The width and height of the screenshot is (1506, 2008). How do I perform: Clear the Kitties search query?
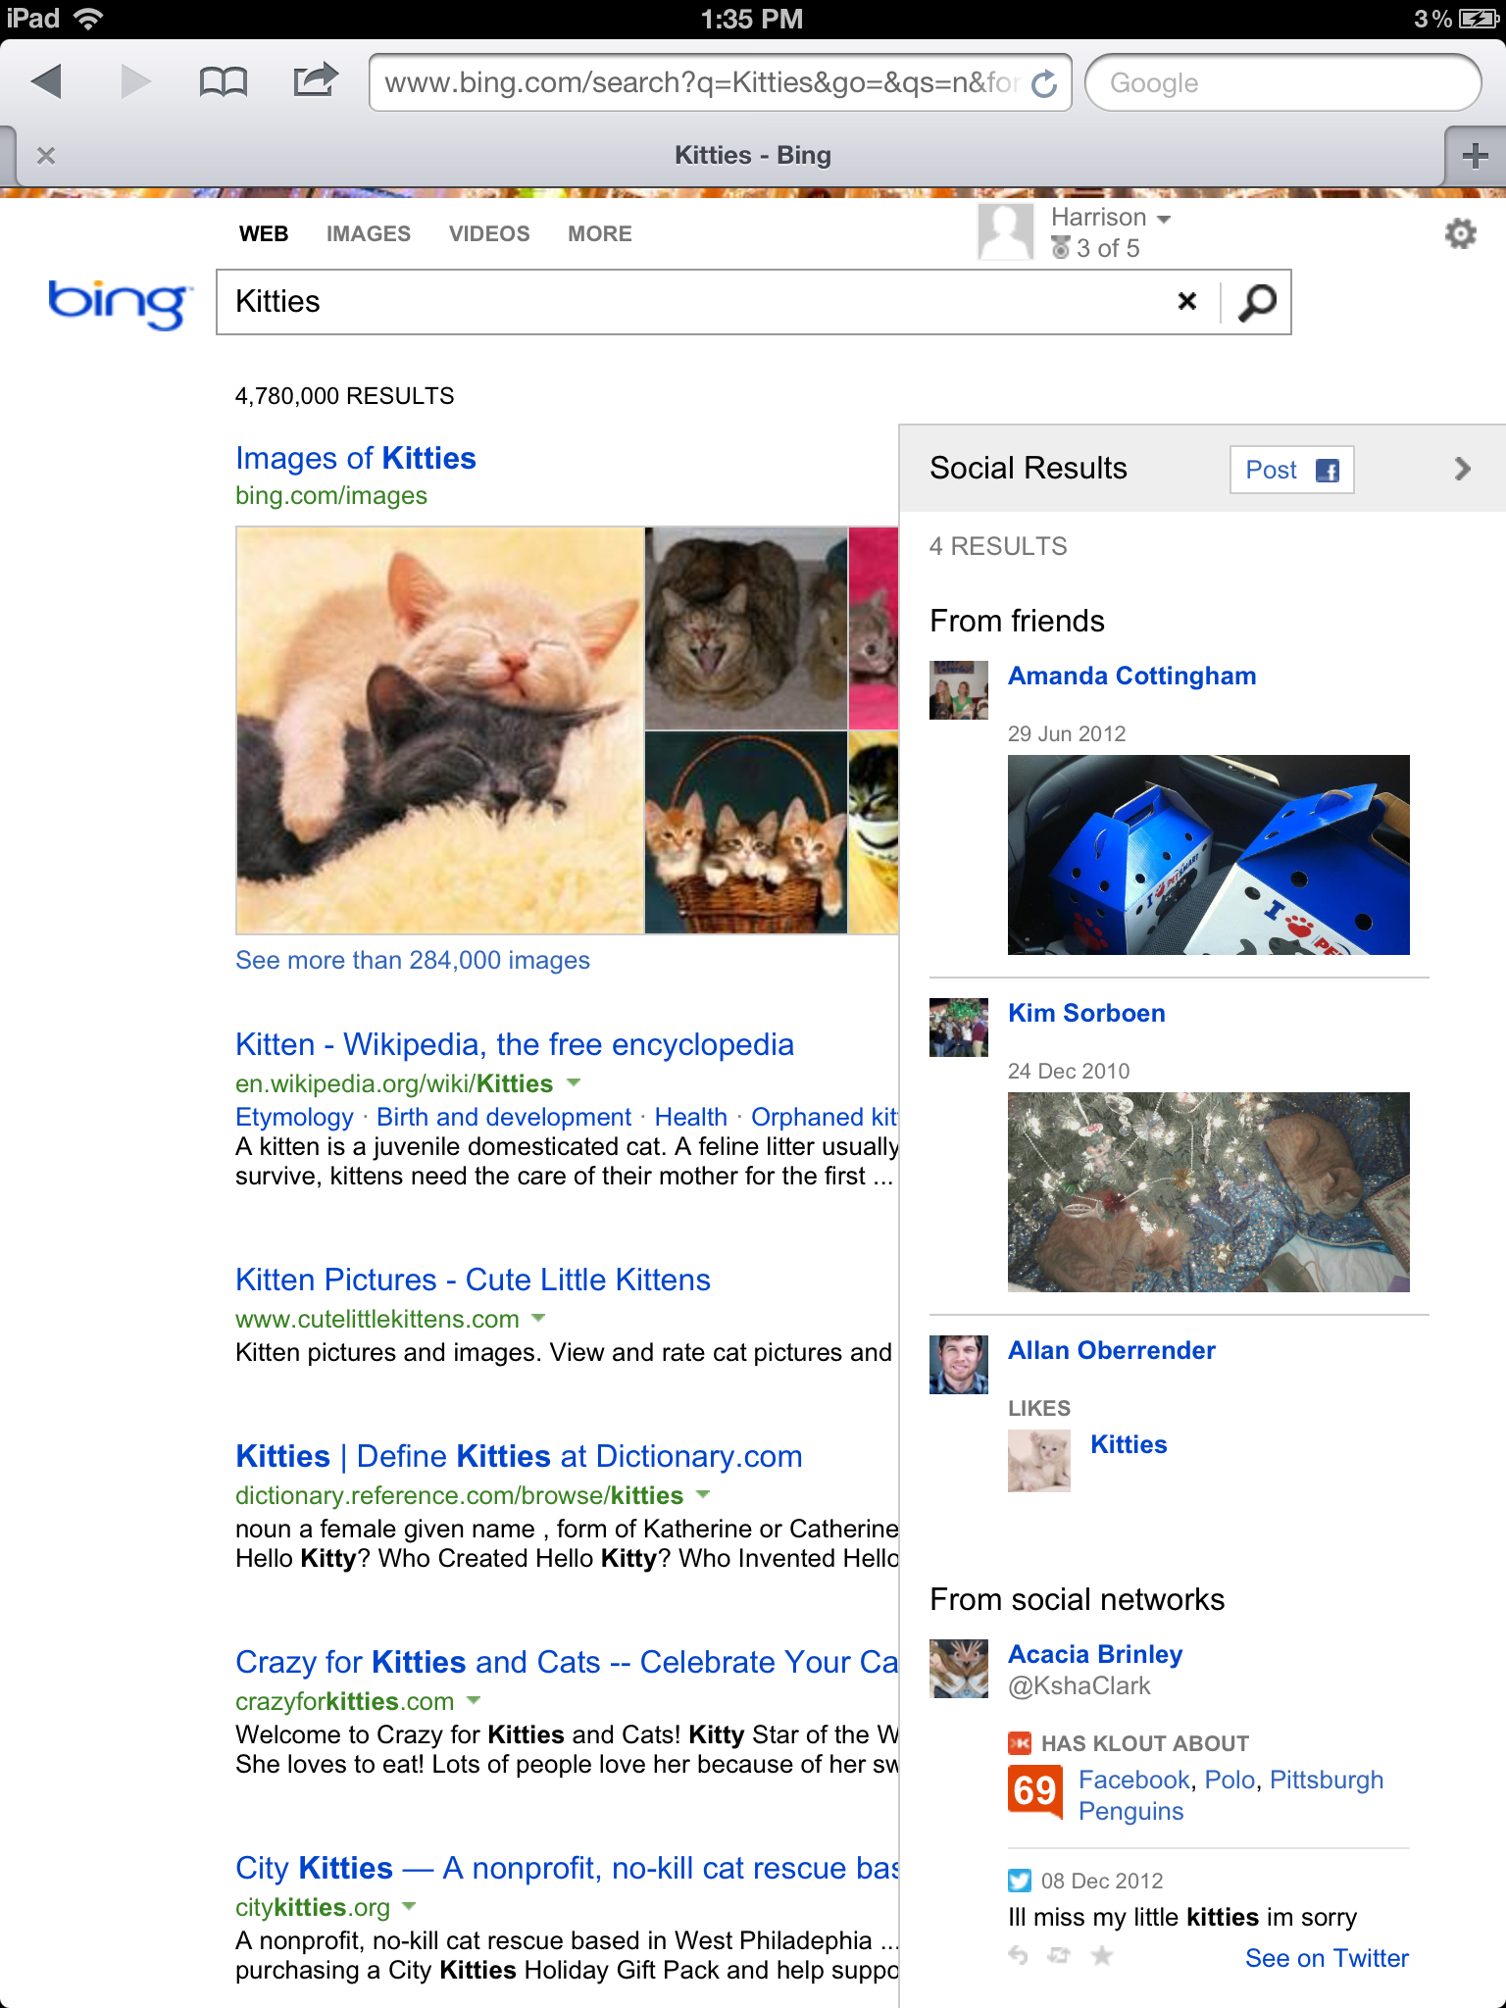(x=1186, y=301)
